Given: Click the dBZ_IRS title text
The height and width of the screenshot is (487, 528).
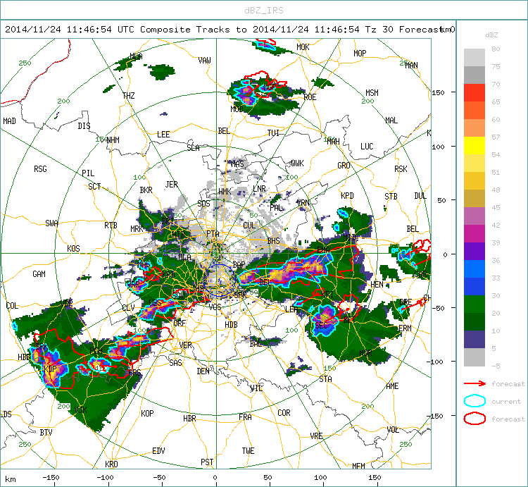Looking at the screenshot, I should (264, 11).
